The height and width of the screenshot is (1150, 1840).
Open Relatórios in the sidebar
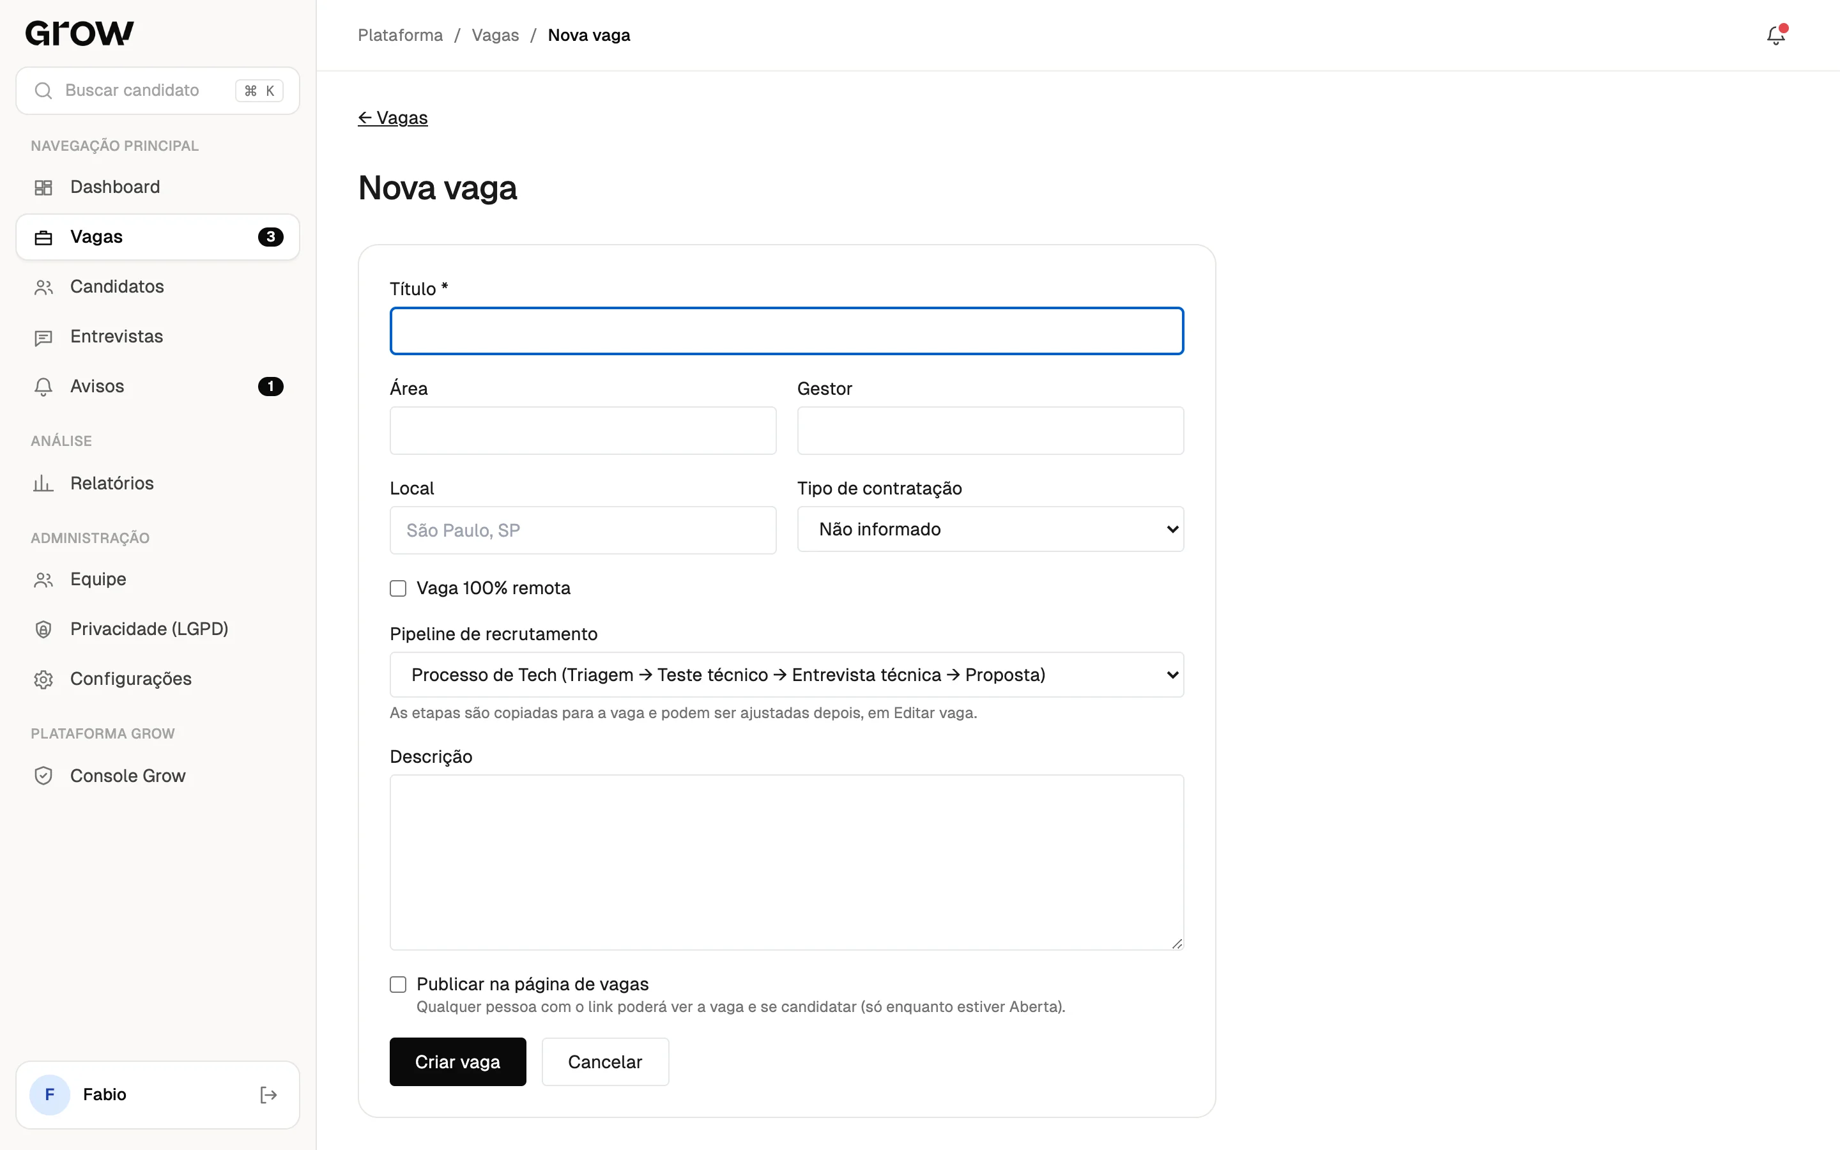coord(157,483)
